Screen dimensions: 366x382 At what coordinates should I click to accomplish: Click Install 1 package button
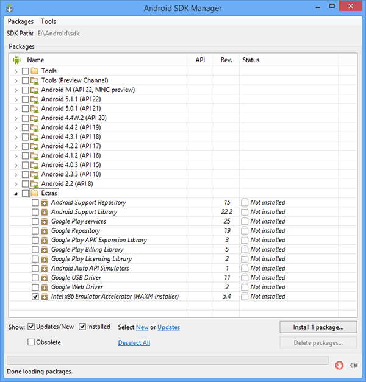[318, 327]
